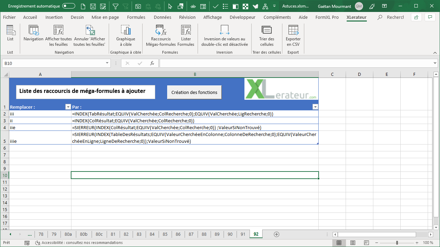This screenshot has width=440, height=247.
Task: Open the Par column filter dropdown
Action: click(x=315, y=107)
